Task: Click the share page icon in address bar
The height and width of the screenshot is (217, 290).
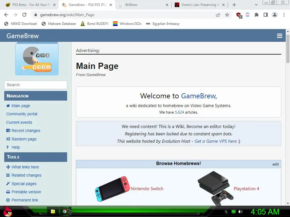Action: [218, 15]
